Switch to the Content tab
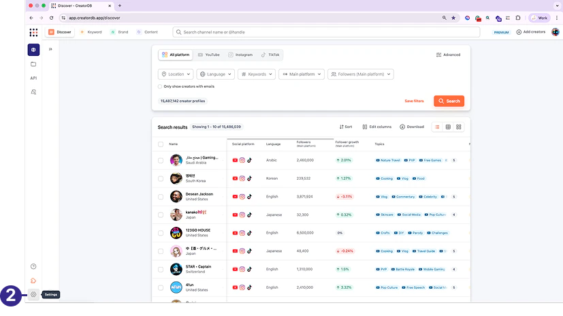 (x=148, y=32)
